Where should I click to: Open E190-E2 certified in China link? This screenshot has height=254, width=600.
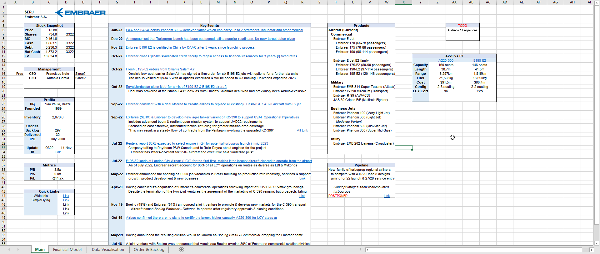tap(190, 48)
